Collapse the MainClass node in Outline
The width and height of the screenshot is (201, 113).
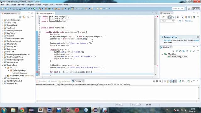point(162,54)
